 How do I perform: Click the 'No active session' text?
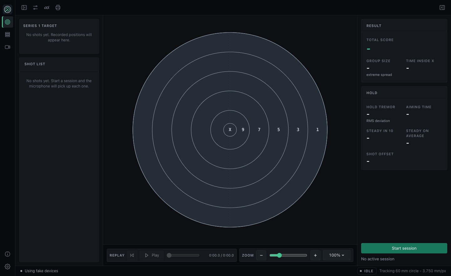coord(378,259)
